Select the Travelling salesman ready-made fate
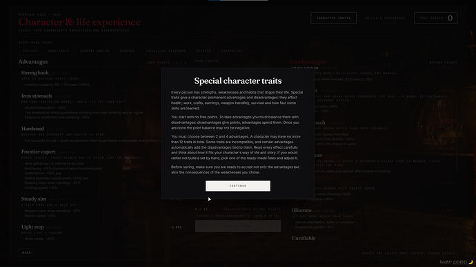 click(x=165, y=51)
